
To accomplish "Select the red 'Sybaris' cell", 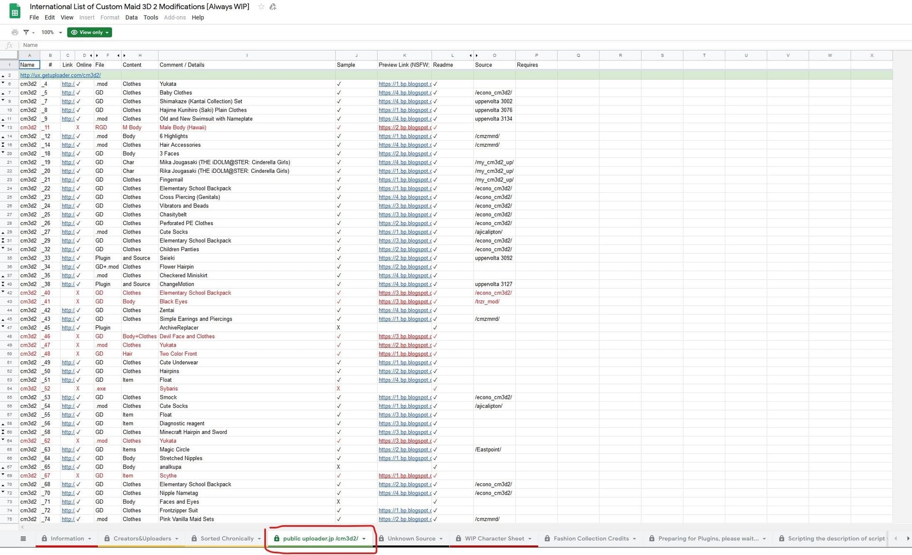I will [247, 389].
